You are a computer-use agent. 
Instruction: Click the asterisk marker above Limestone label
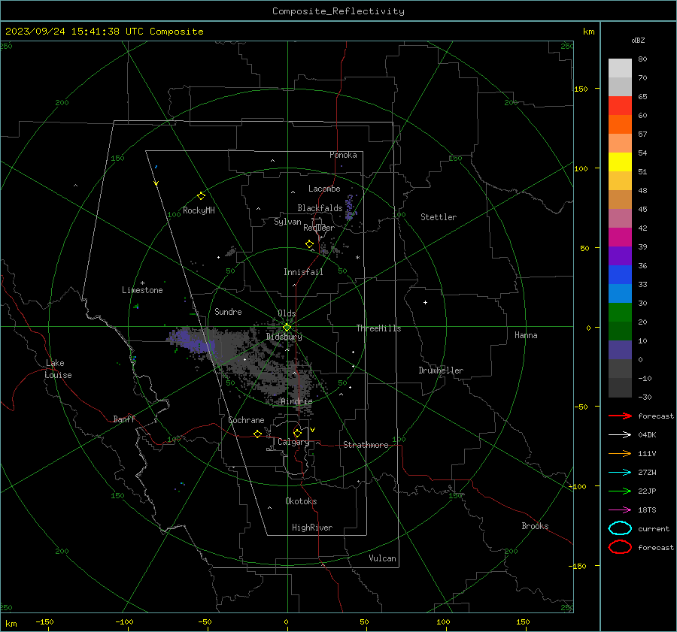coord(142,283)
